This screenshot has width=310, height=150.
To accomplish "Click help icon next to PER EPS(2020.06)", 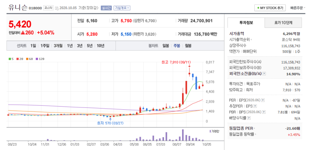I will click(263, 100).
